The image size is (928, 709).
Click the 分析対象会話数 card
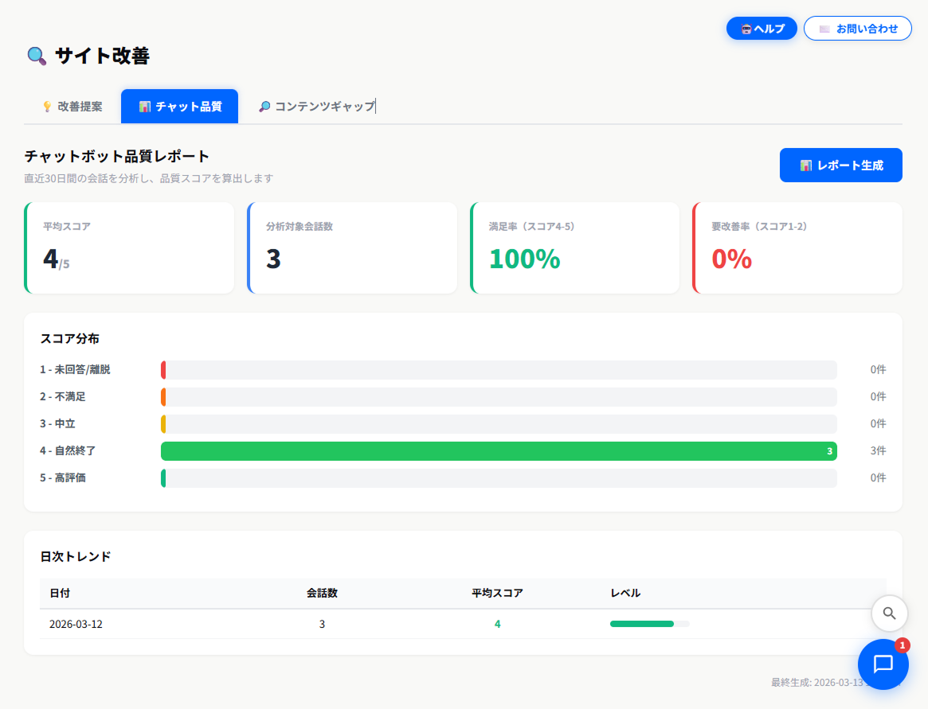352,248
